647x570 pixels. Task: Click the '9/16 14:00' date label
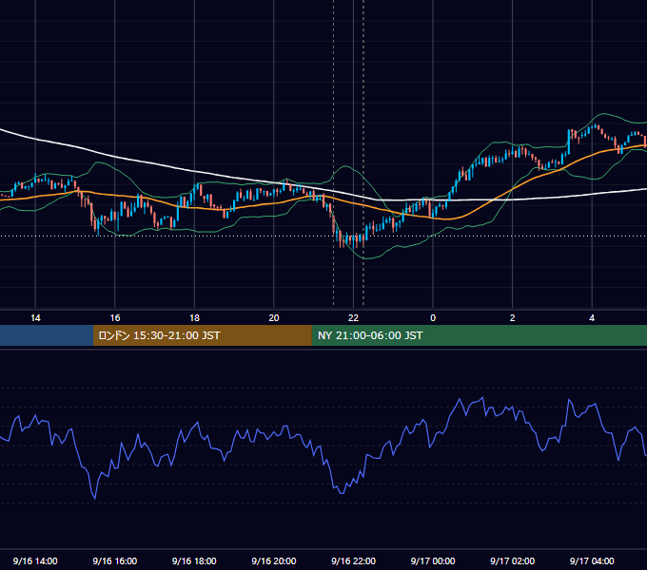35,560
